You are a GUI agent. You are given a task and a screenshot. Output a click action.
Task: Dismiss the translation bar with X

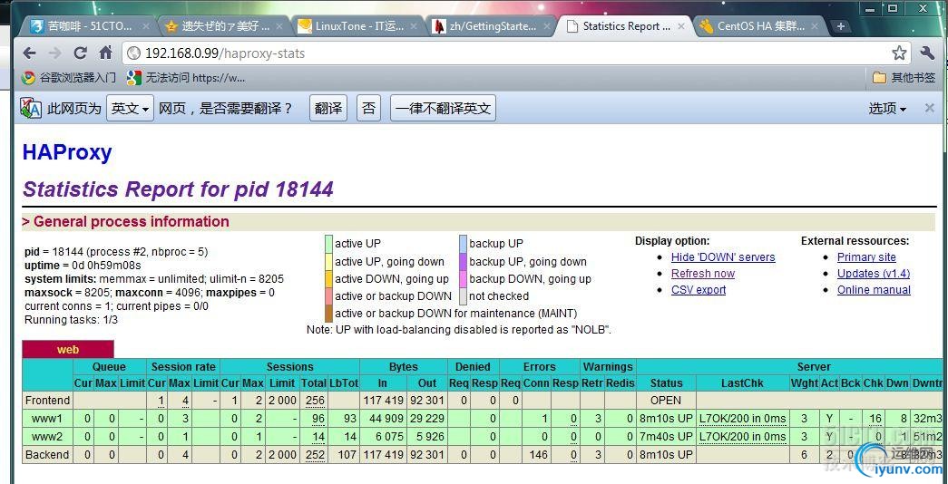pos(929,108)
